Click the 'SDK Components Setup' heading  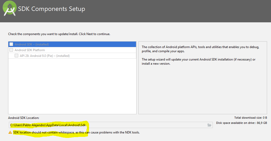pos(51,9)
